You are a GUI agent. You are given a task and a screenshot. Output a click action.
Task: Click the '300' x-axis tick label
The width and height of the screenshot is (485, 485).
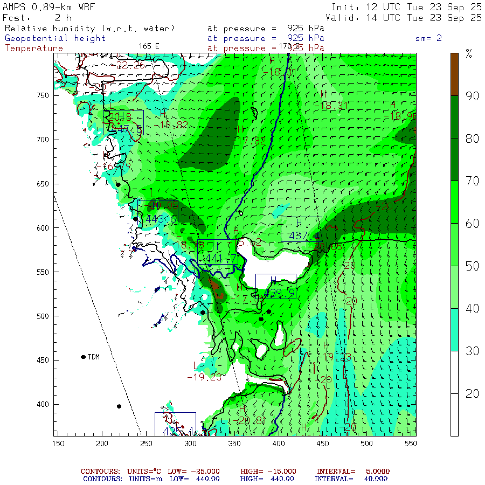191,444
